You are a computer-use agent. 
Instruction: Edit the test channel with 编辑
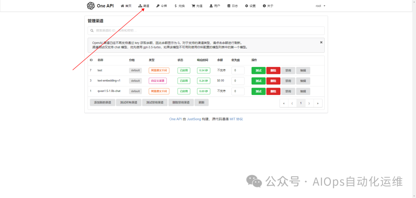point(303,70)
